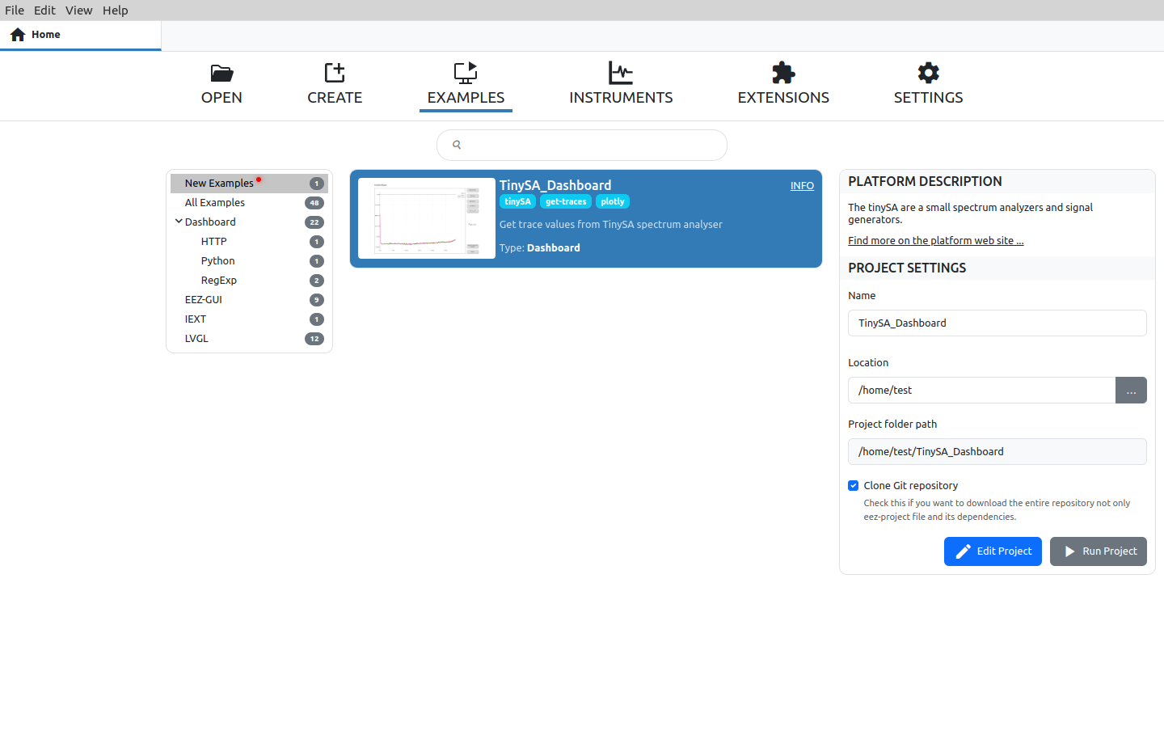
Task: Select the EEZ-GUI category
Action: tap(249, 300)
